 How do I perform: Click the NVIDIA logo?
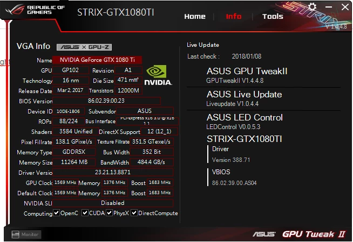coord(158,75)
